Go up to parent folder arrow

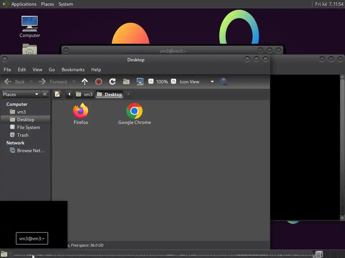point(85,82)
